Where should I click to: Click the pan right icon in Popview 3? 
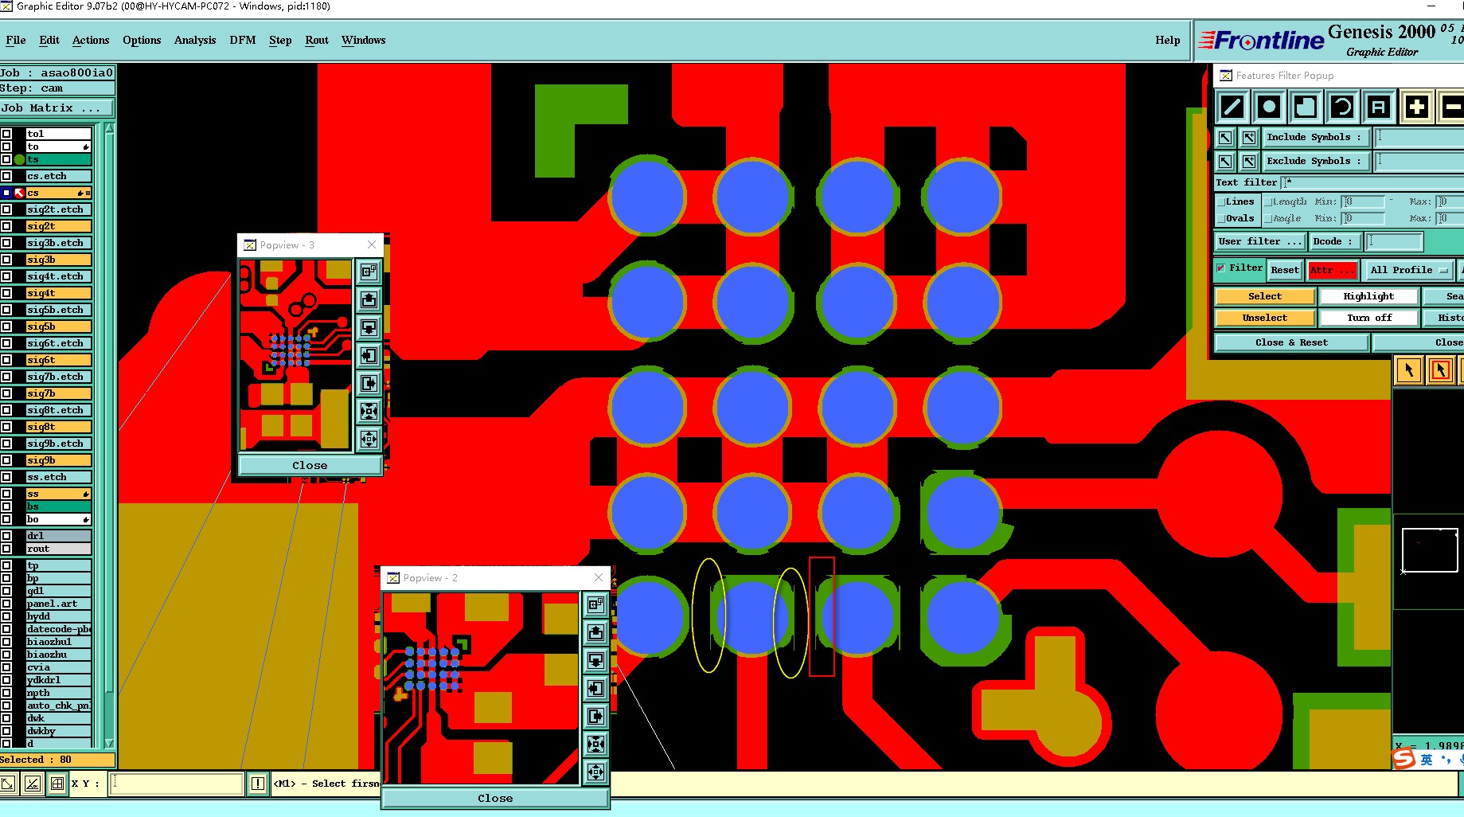click(369, 383)
